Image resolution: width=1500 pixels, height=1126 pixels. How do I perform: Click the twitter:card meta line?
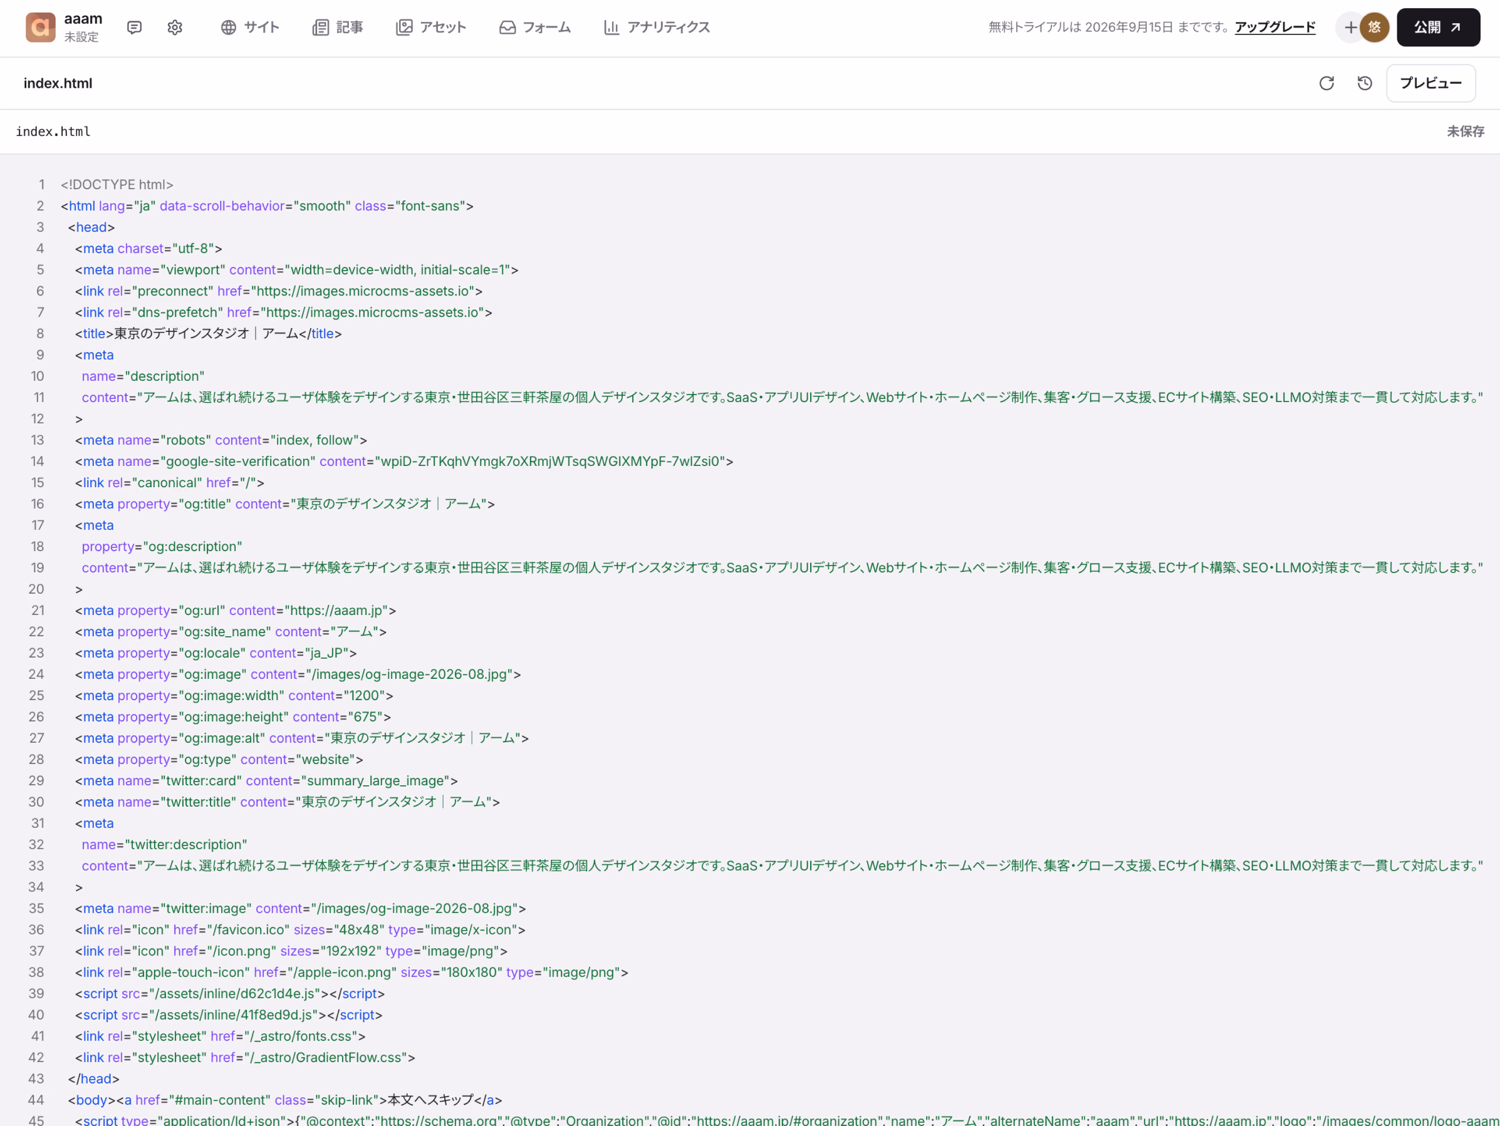click(266, 781)
